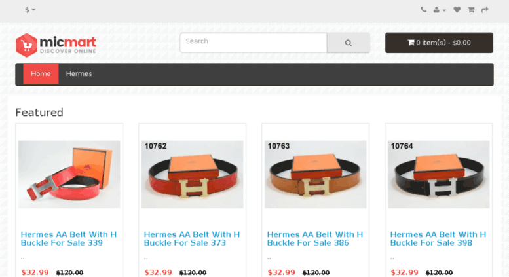Focus the Search input field

pos(254,43)
